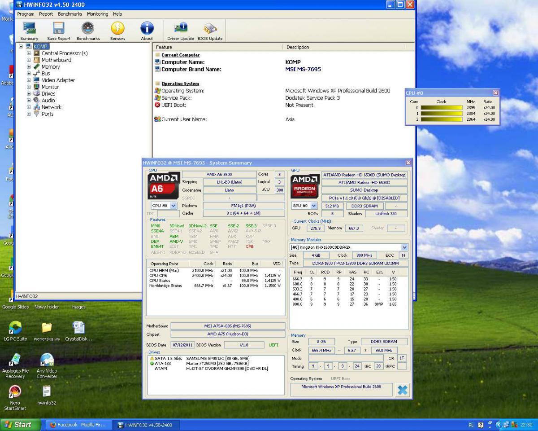Select the 'CPU HFM (Max)' operating point row
This screenshot has height=431, width=538.
216,271
